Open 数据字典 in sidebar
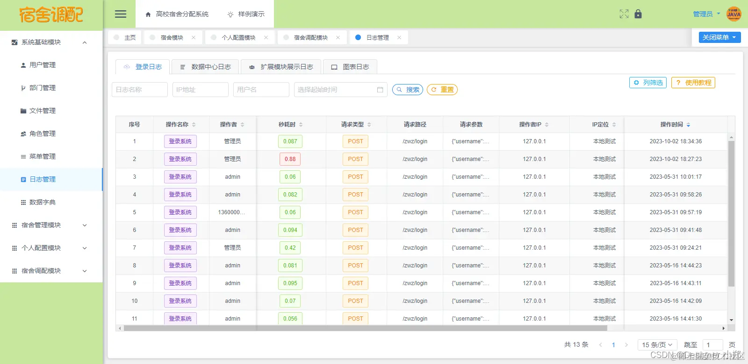This screenshot has width=748, height=364. pos(51,202)
